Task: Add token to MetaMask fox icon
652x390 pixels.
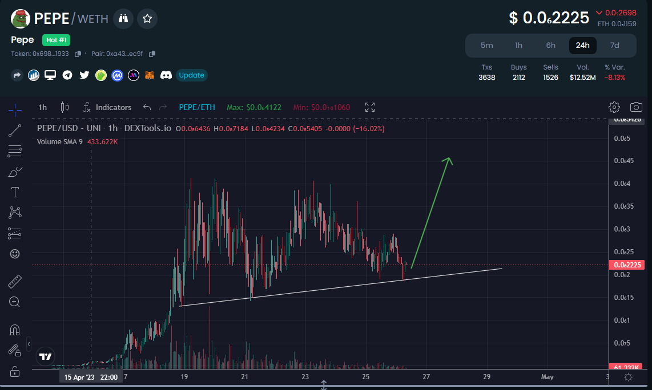Action: [149, 75]
